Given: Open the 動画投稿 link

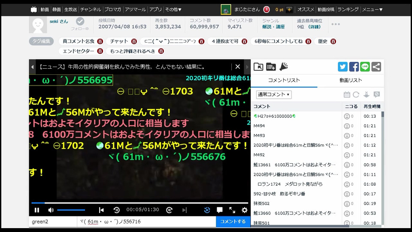Looking at the screenshot, I should tap(326, 9).
